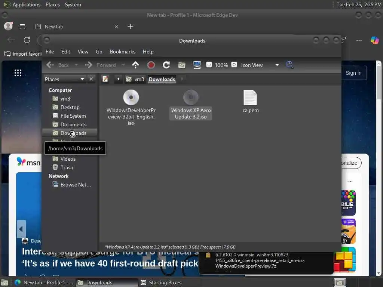Select Windows XP Aero Update 3.2.iso file
Screen dimensions: 383x287
click(x=191, y=105)
